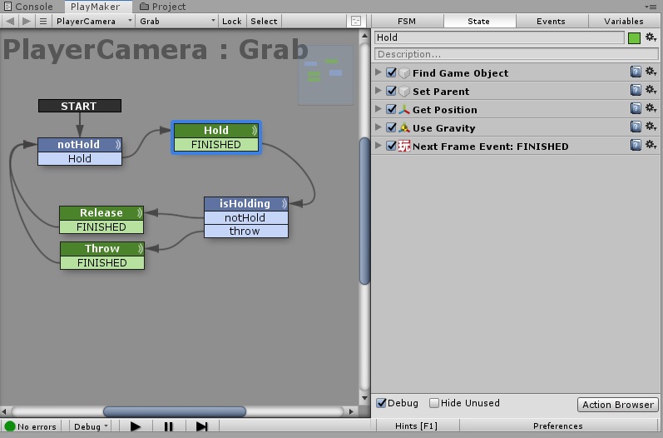Toggle the minimap icon in the toolbar
Viewport: 663px width, 438px height.
pos(356,21)
